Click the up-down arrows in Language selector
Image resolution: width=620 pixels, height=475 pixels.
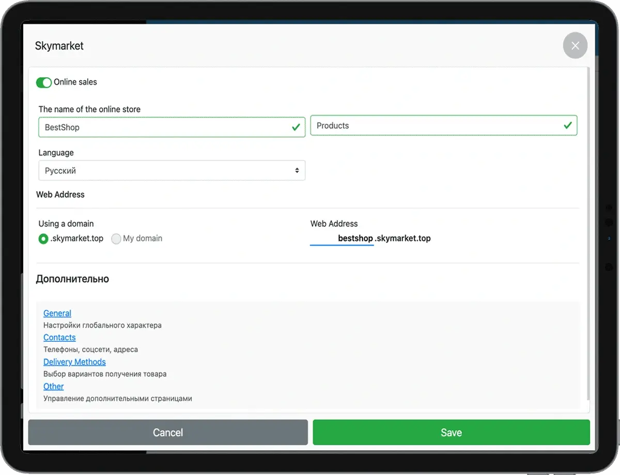(297, 170)
